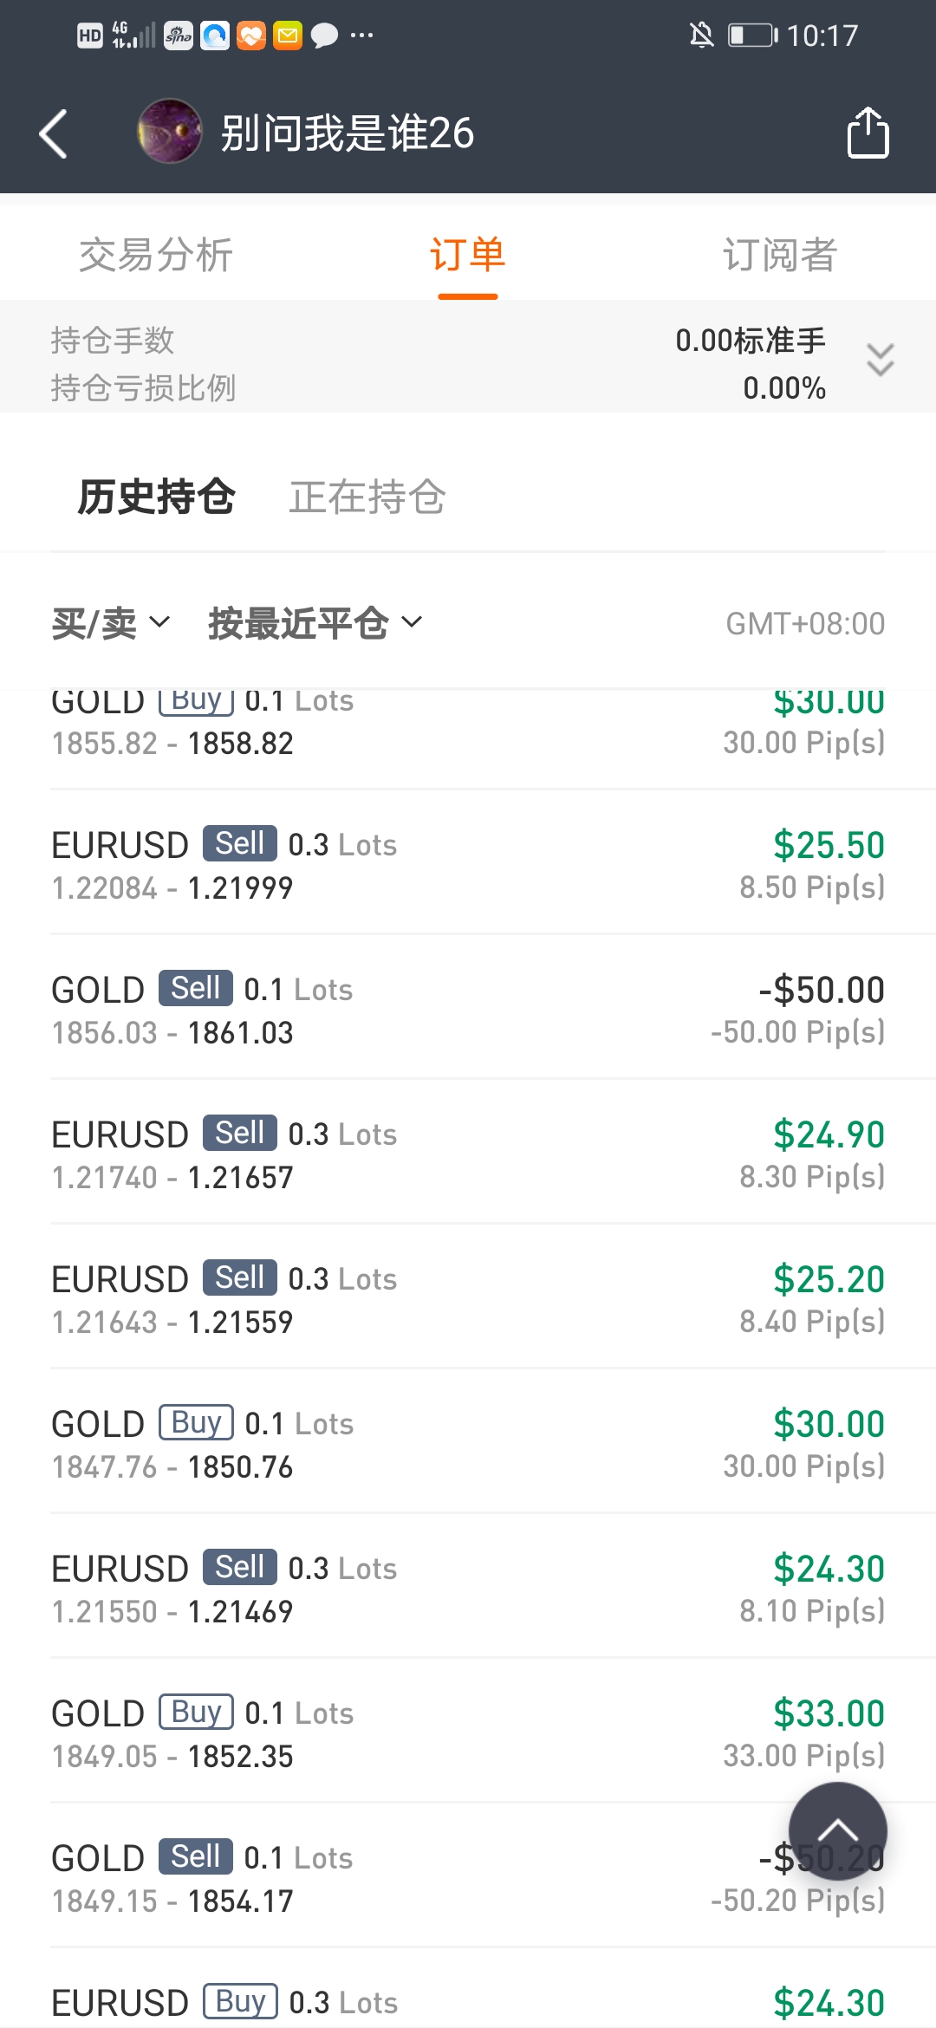Screen dimensions: 936x2028
Task: Tap the chat bubble notification icon
Action: pyautogui.click(x=324, y=36)
